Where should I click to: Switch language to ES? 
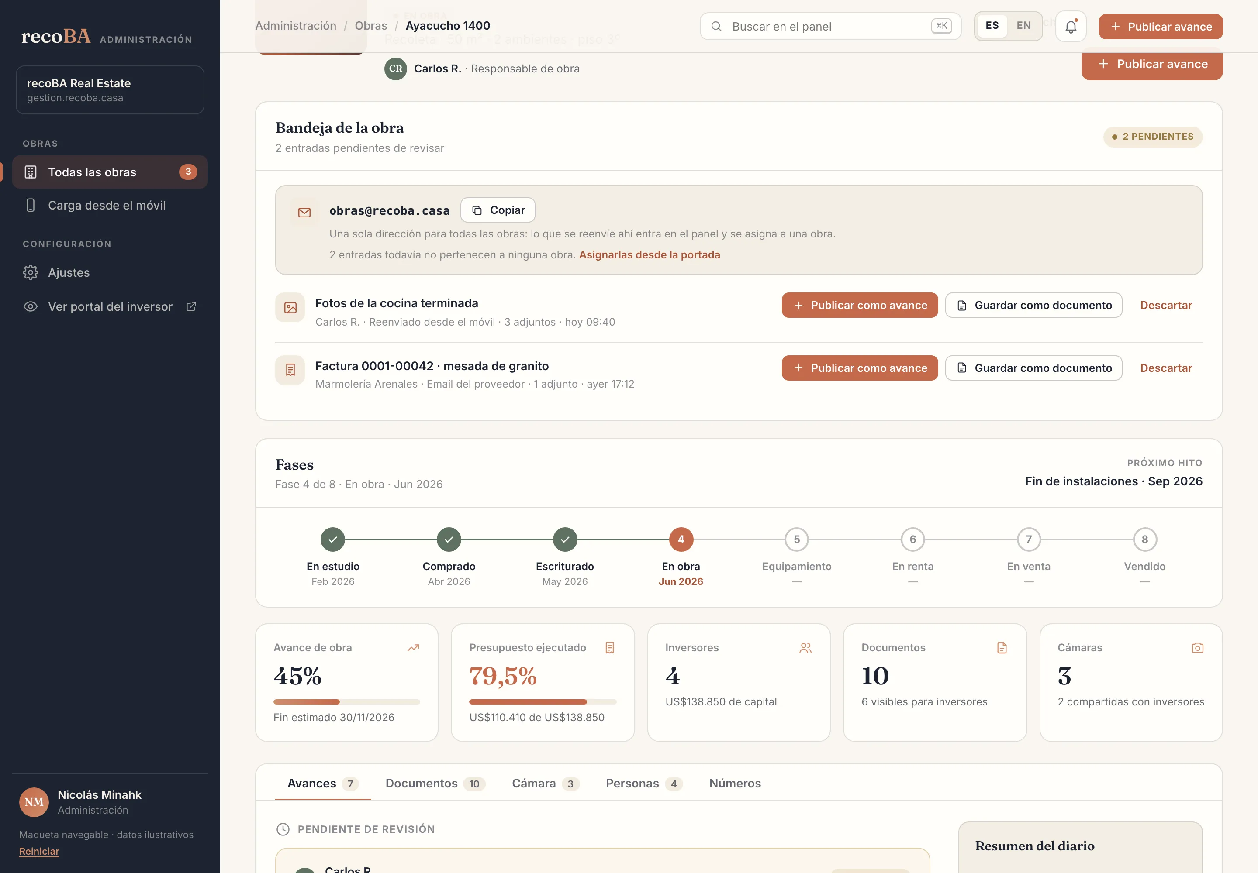coord(992,26)
